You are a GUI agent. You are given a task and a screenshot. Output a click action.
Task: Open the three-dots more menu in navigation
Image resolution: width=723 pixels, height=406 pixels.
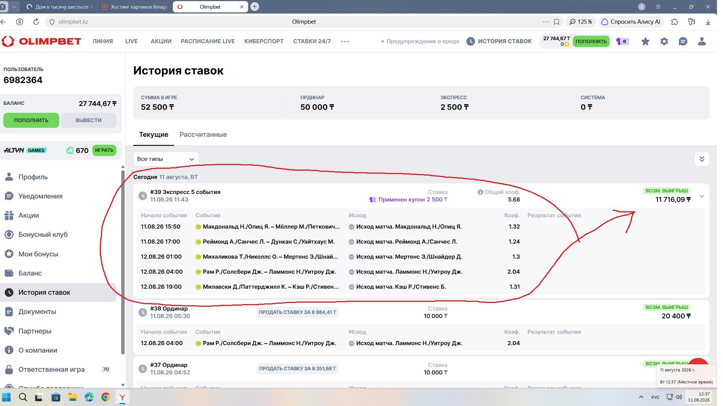tap(345, 41)
